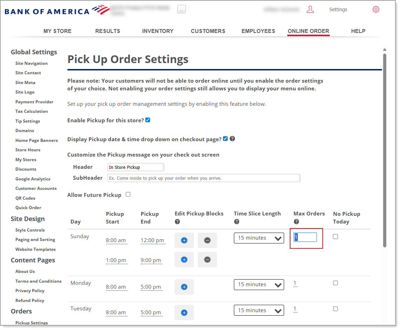Enable Allow Future Pickup
Screen dimensions: 400x330
pos(128,194)
